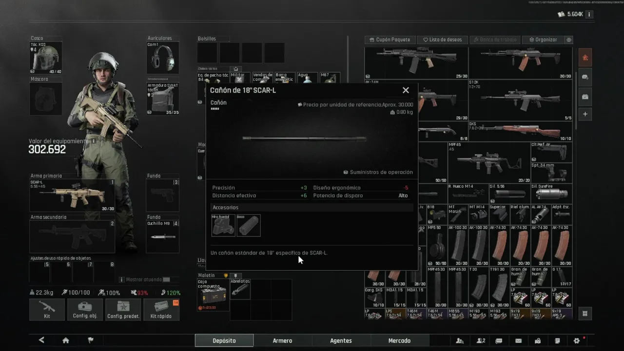
Task: Switch to the Armero tab
Action: (x=283, y=340)
